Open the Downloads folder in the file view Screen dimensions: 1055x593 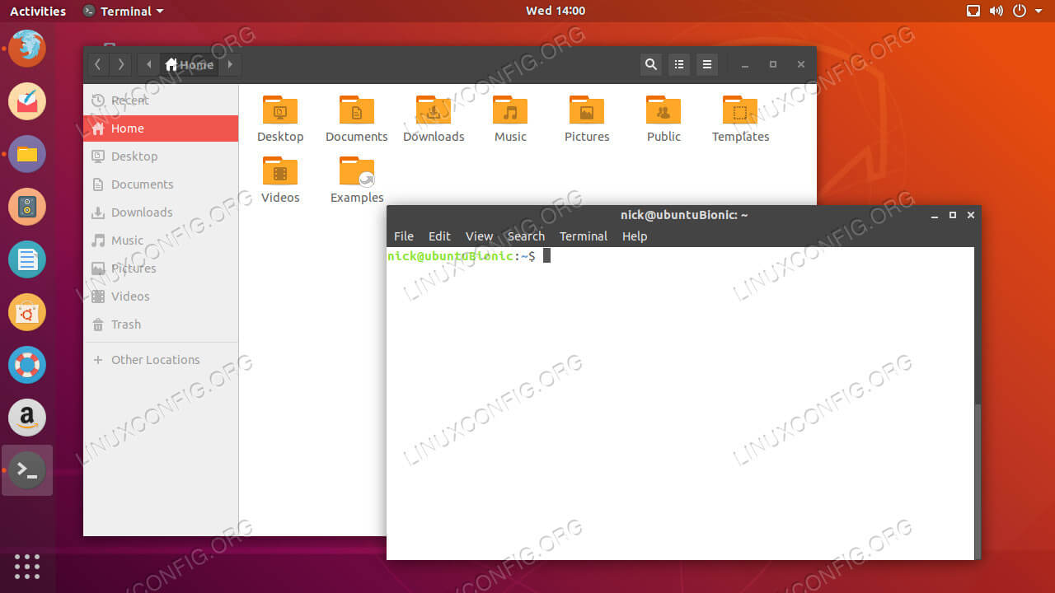coord(434,115)
